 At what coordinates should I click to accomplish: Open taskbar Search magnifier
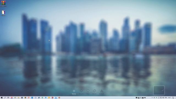[x=5, y=98]
